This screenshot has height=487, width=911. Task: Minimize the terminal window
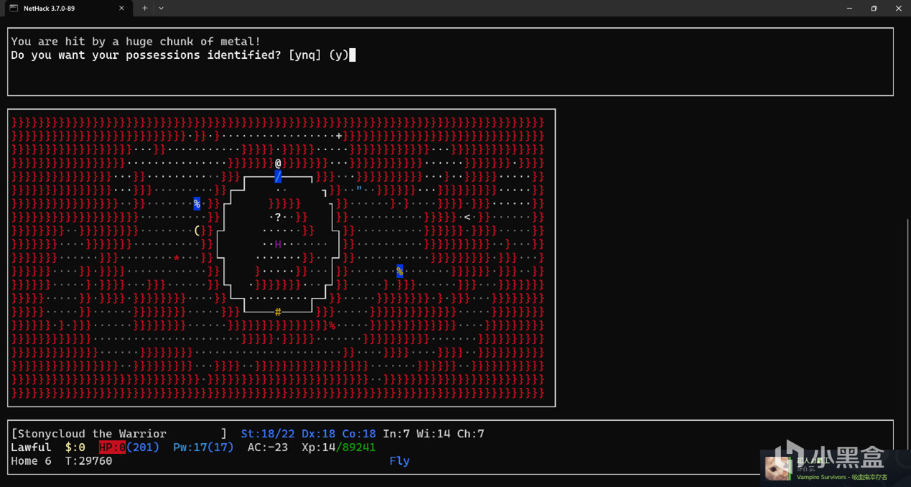(849, 9)
